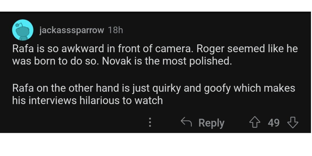The height and width of the screenshot is (156, 312).
Task: Click the 18h comment timestamp
Action: coord(115,30)
